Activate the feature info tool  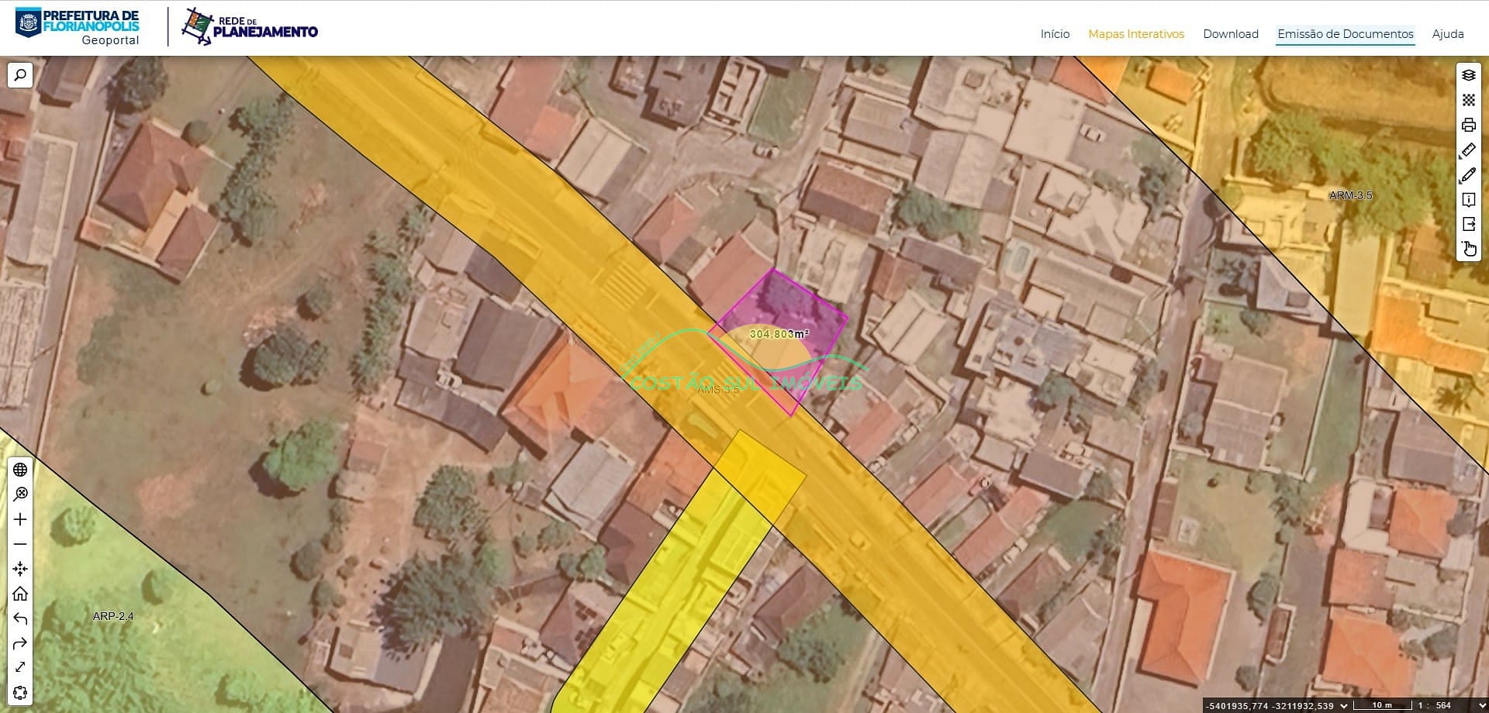pos(1468,200)
